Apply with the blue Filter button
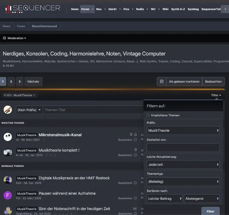Viewport: 229px width, 215px height. point(210,211)
